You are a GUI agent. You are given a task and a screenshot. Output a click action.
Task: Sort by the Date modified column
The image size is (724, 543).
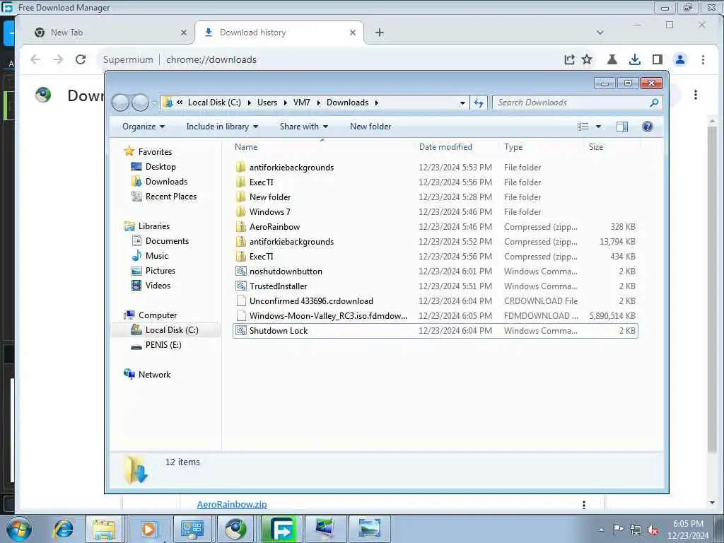pyautogui.click(x=445, y=147)
